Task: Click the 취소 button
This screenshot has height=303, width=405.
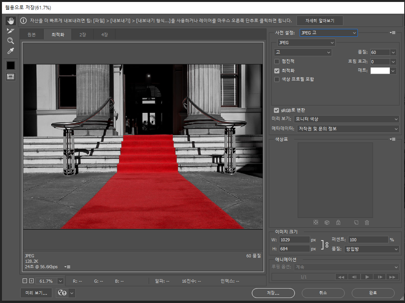Action: [323, 293]
